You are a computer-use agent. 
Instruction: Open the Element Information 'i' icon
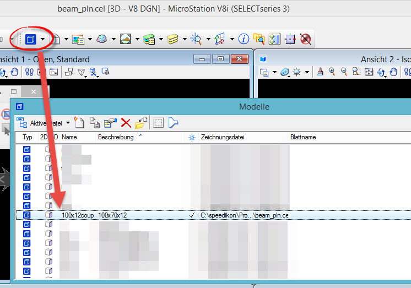(x=244, y=39)
